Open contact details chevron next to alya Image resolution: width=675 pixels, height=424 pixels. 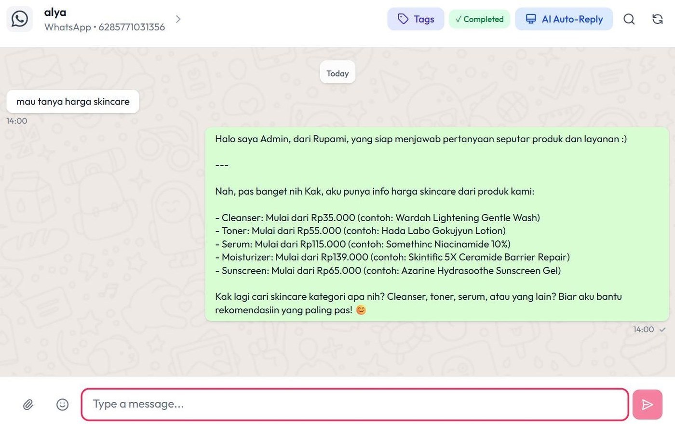[x=178, y=19]
